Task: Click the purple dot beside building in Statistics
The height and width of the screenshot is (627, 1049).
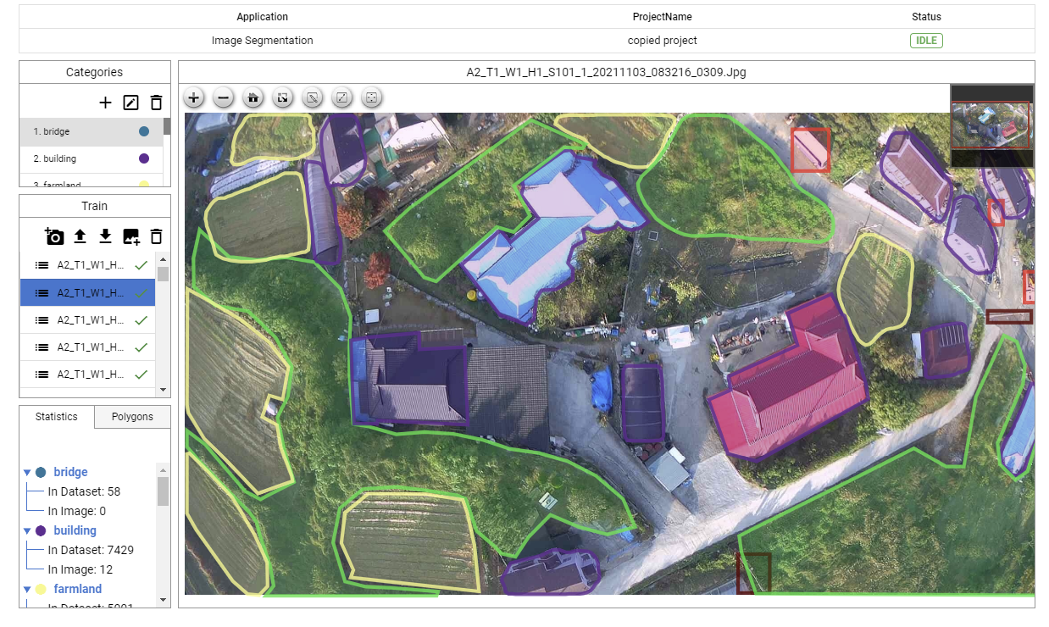Action: pos(41,530)
